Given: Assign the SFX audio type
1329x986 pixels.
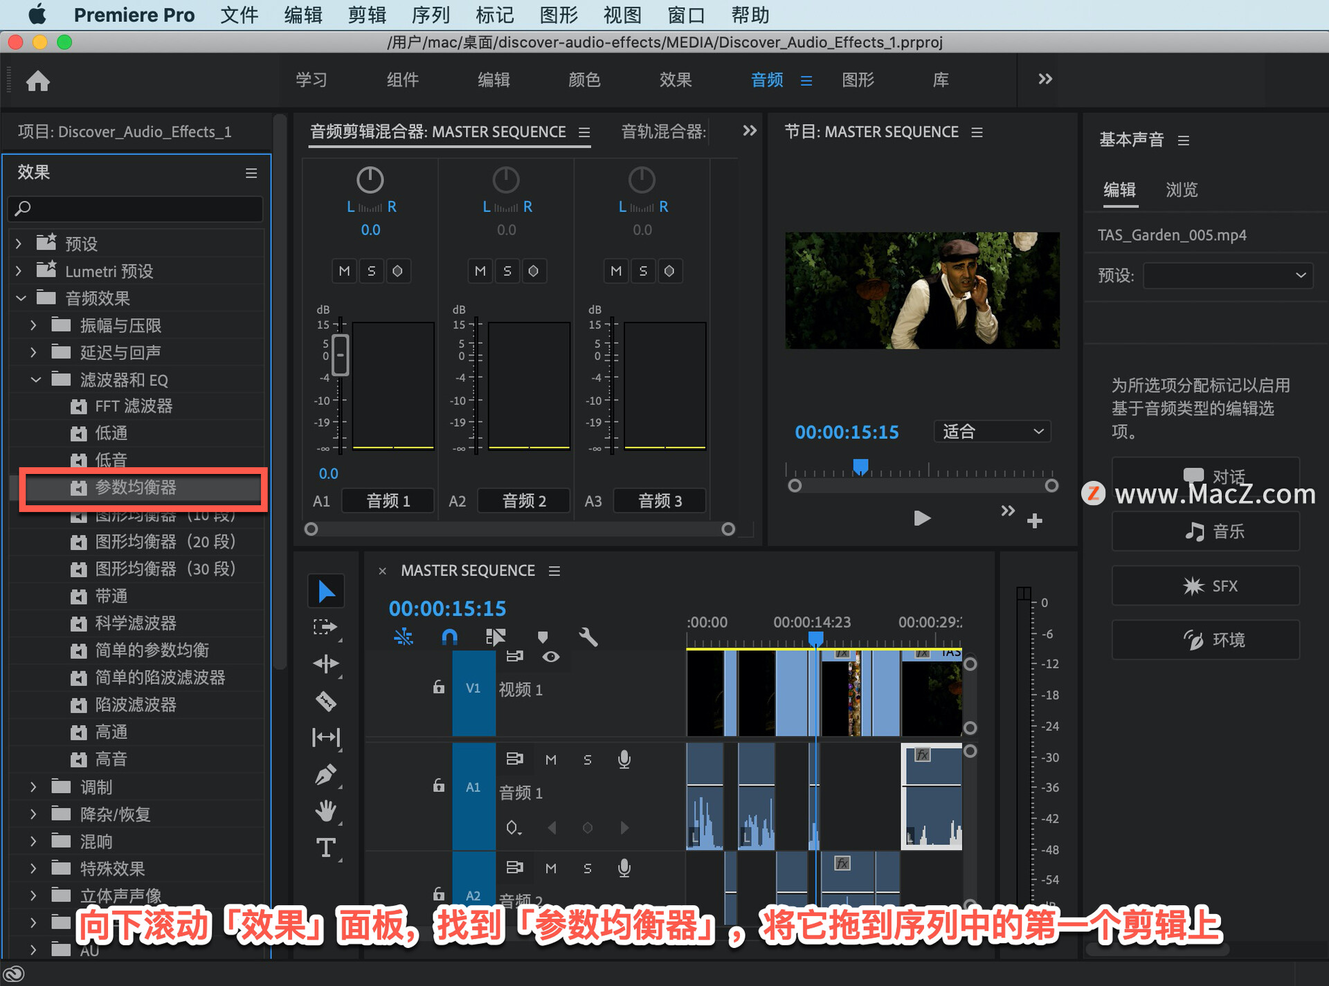Looking at the screenshot, I should click(x=1206, y=586).
